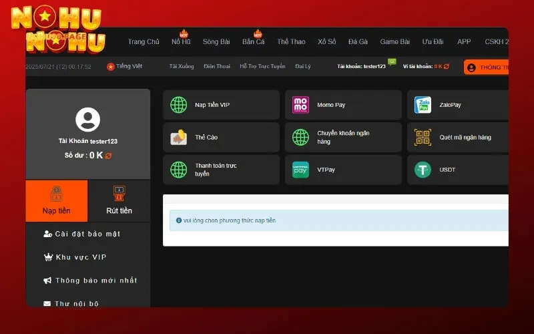Open Cài đặt bảo mật from the sidebar
This screenshot has height=334, width=534.
coord(87,234)
